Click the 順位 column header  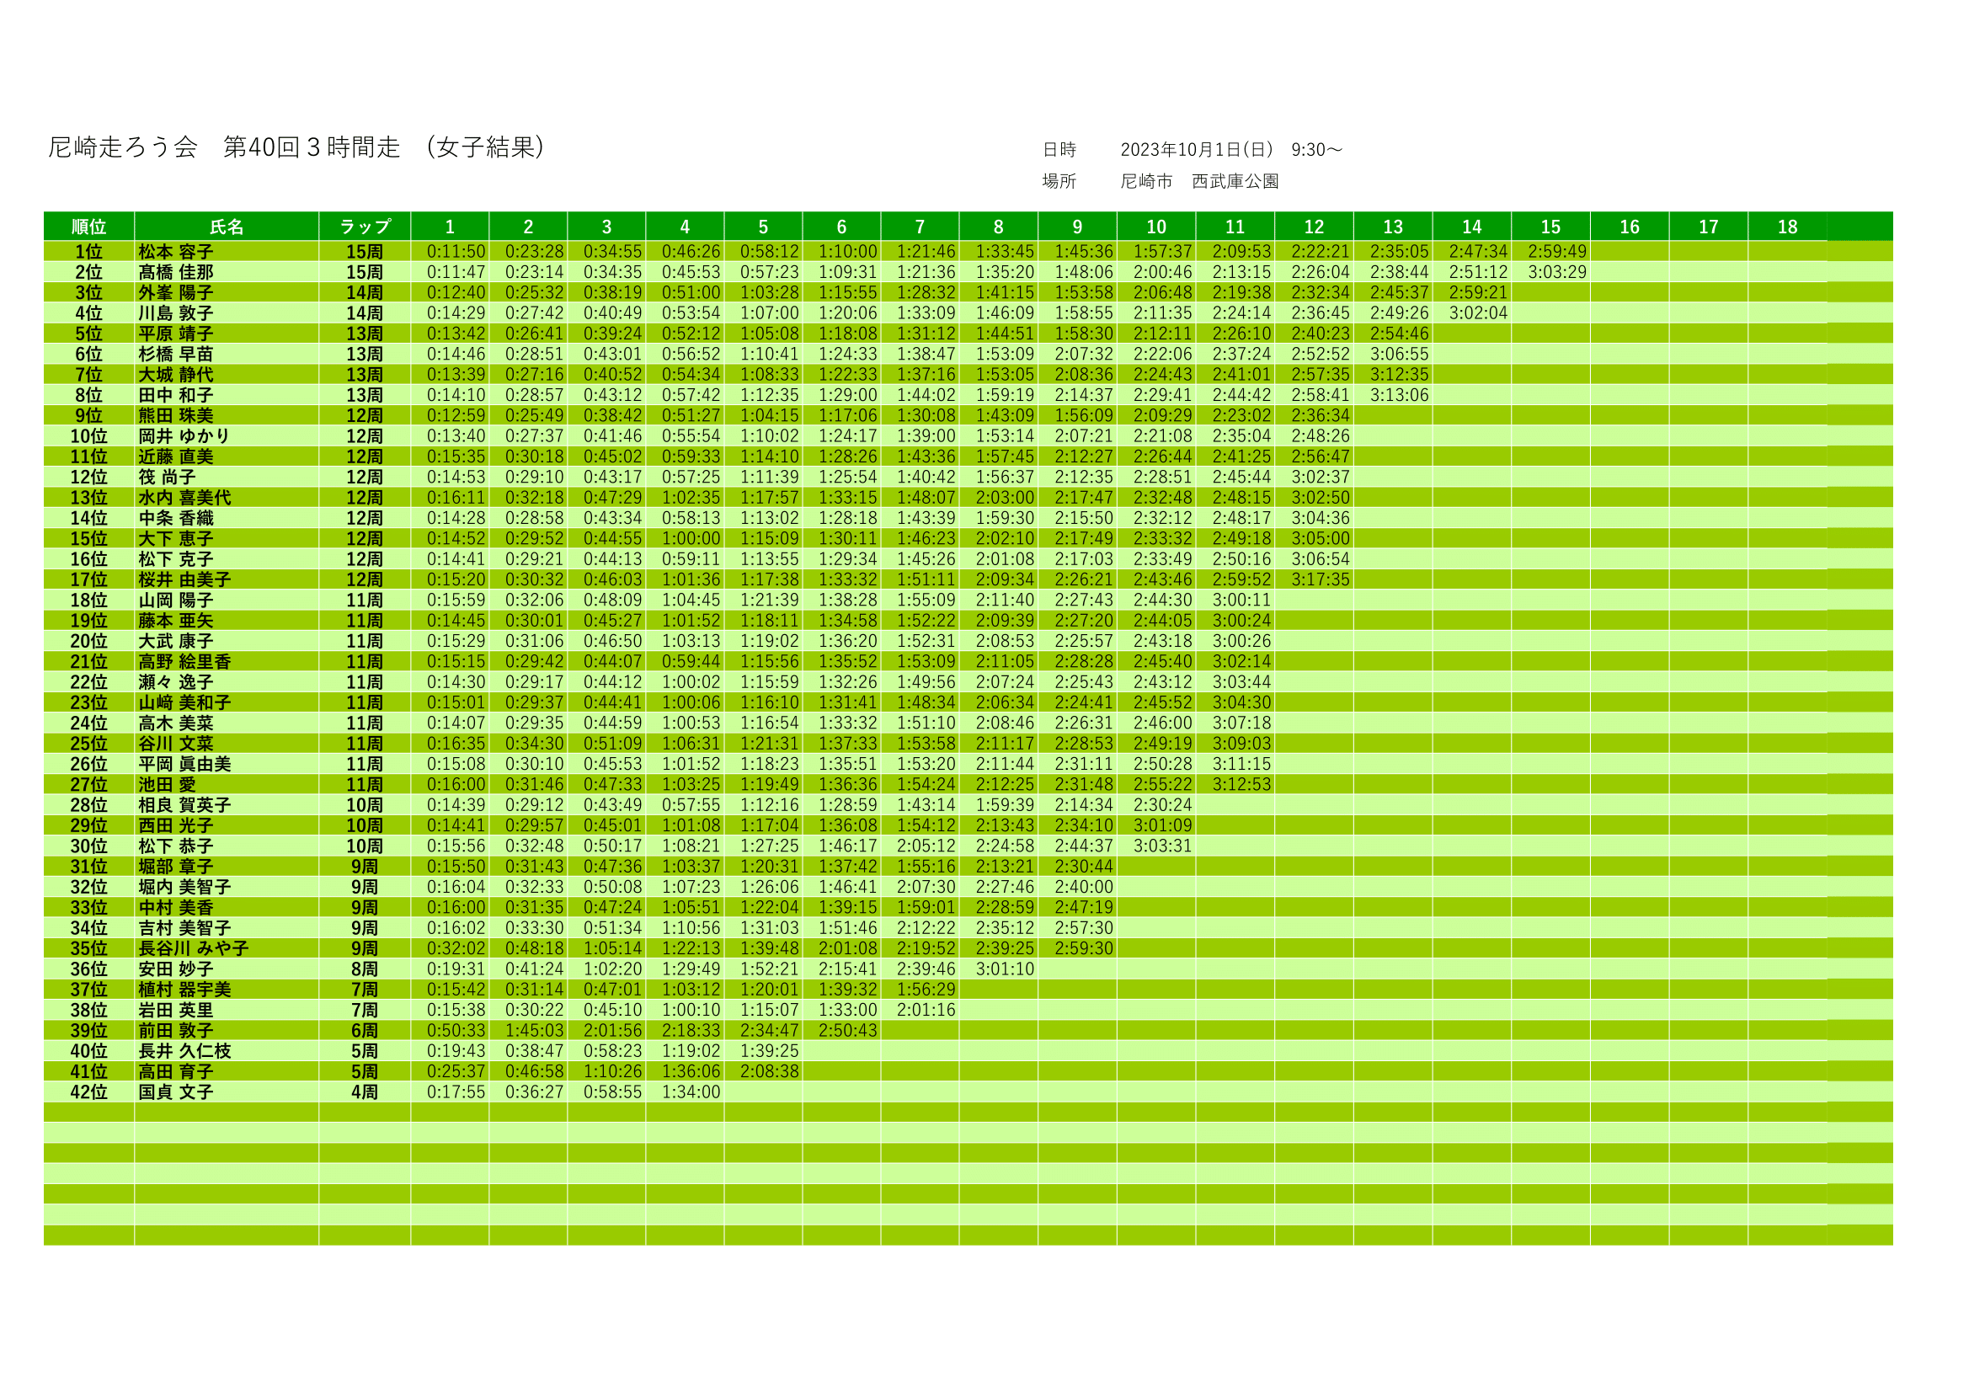[x=89, y=227]
